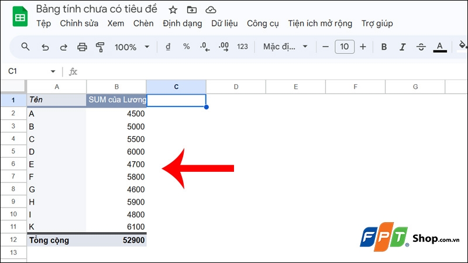Open the search menus magnifier
This screenshot has width=468, height=263.
click(25, 47)
